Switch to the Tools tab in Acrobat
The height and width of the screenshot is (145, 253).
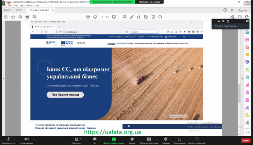19,10
